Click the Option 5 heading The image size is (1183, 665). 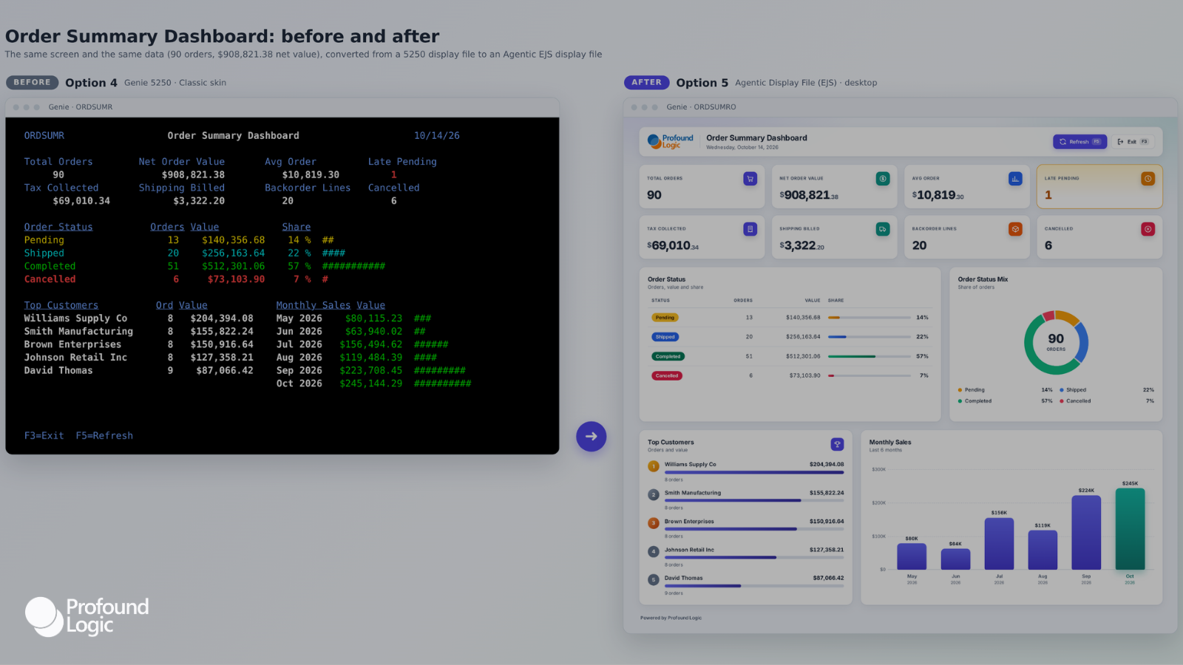702,83
